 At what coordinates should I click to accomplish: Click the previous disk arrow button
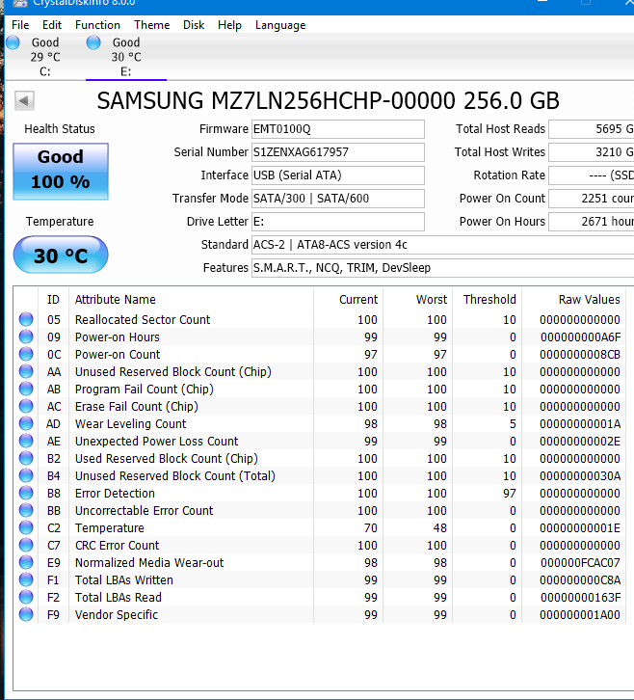click(24, 100)
